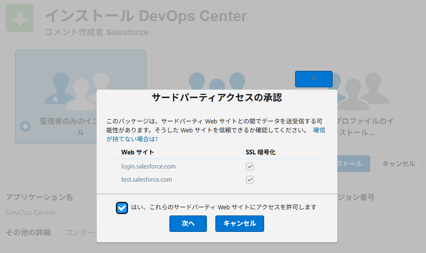Click the アプリケーション名 label
The image size is (426, 253).
[39, 197]
